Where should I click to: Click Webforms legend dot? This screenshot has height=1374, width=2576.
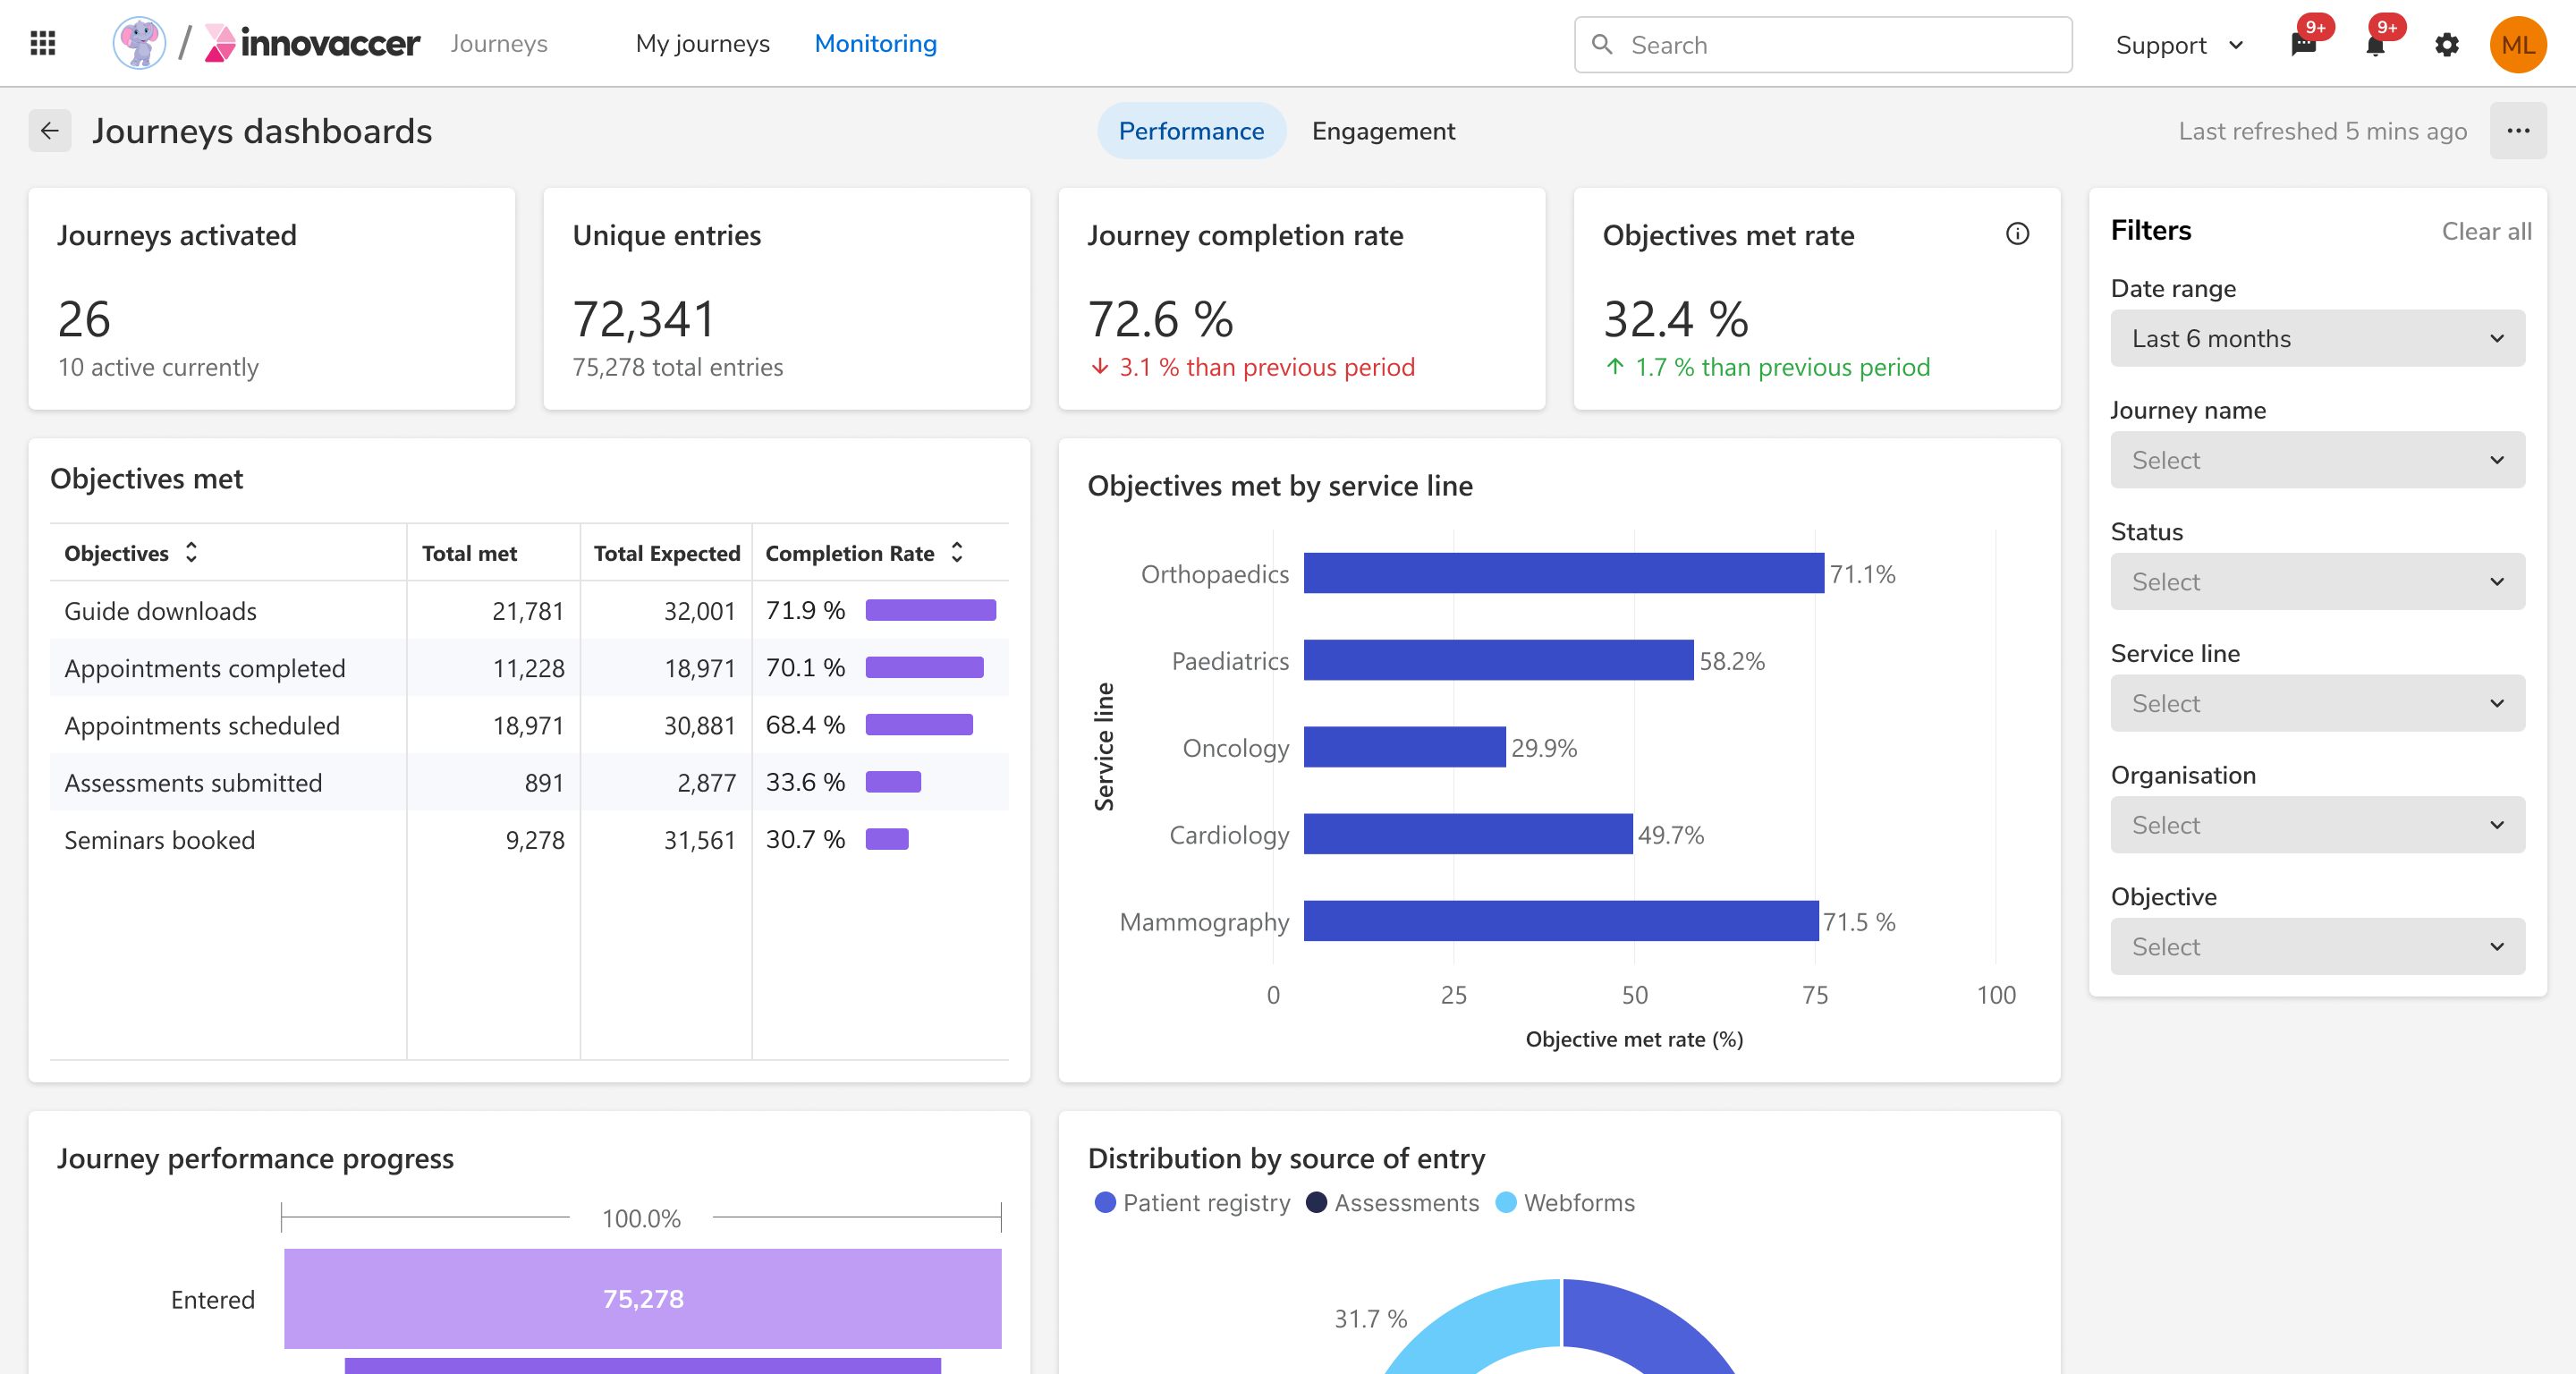click(1506, 1202)
